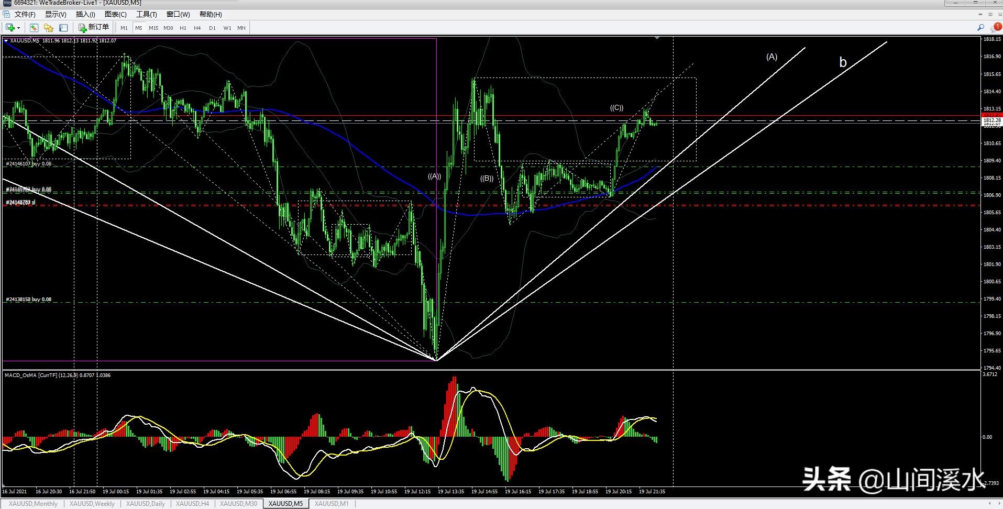
Task: Click the XAUUSD,M5 chart title triangle
Action: pos(6,41)
